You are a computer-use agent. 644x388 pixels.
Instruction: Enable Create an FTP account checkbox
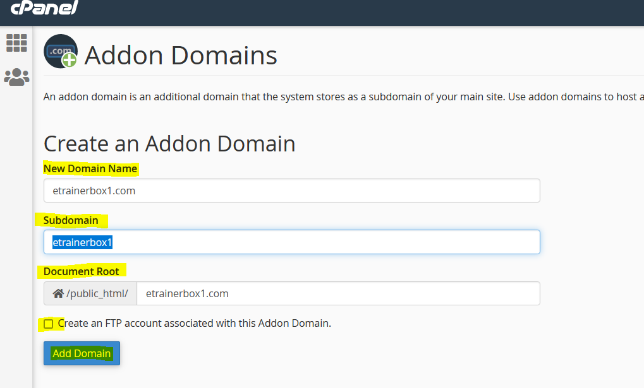point(49,324)
